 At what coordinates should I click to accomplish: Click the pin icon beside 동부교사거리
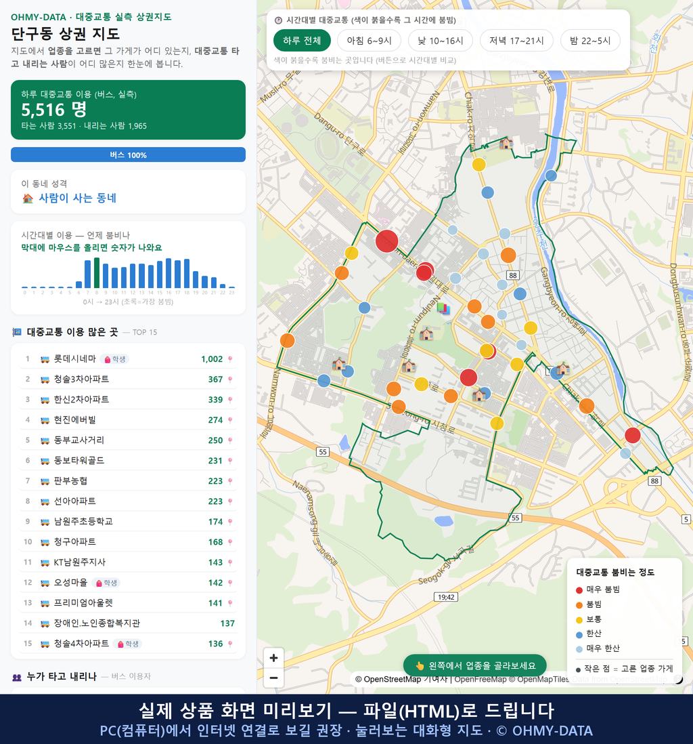pos(230,440)
